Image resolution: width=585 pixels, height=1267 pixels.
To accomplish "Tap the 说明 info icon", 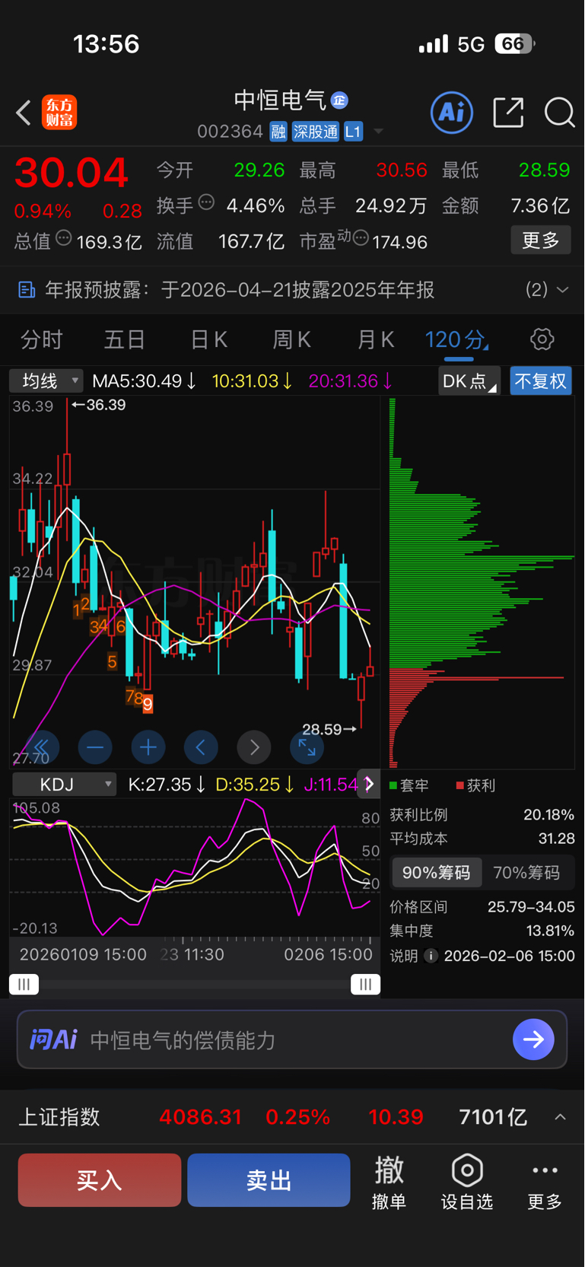I will [x=431, y=956].
